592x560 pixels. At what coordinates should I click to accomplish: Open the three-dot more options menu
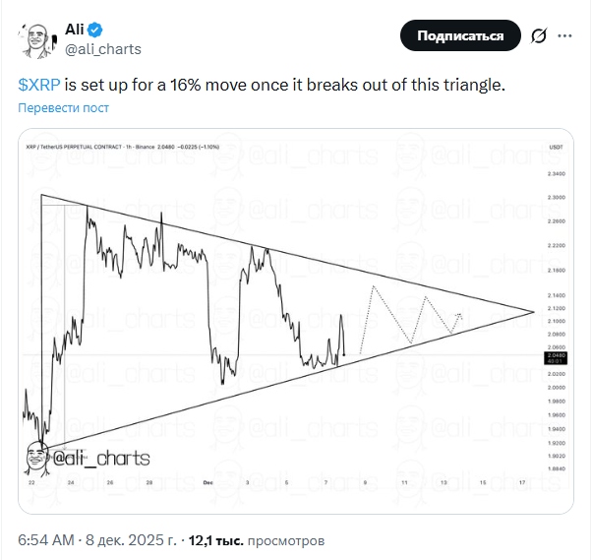565,36
